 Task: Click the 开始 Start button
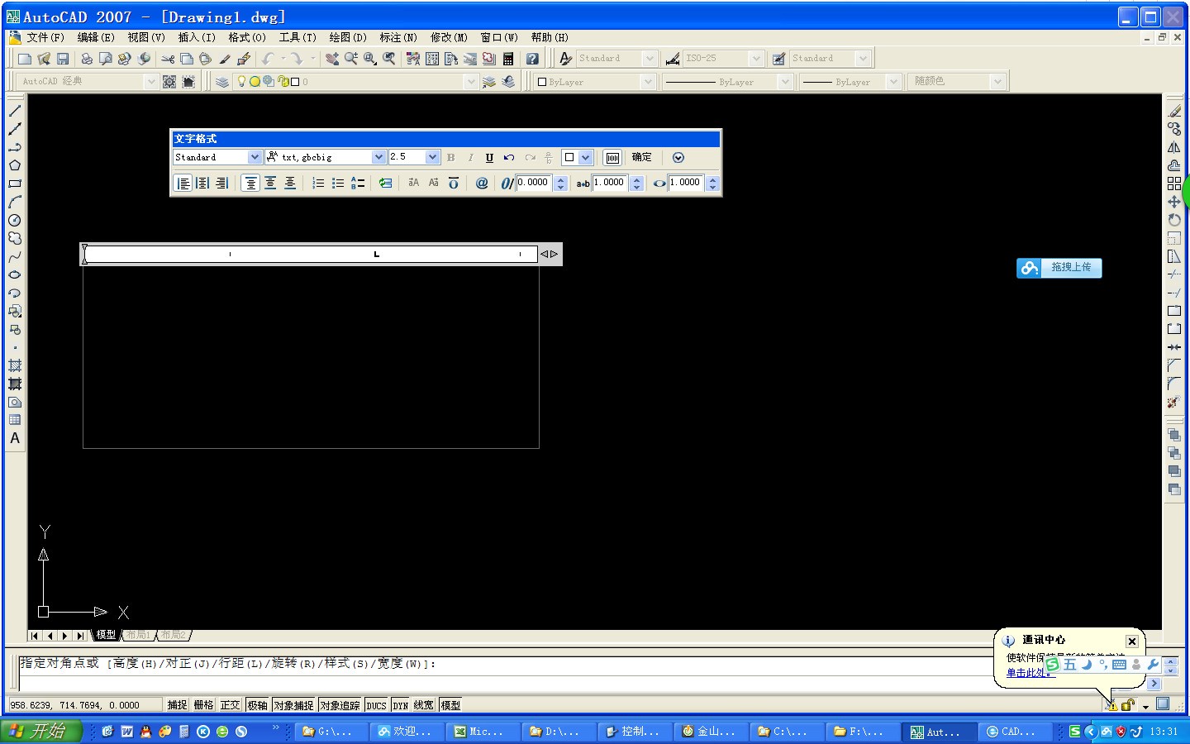pos(42,732)
